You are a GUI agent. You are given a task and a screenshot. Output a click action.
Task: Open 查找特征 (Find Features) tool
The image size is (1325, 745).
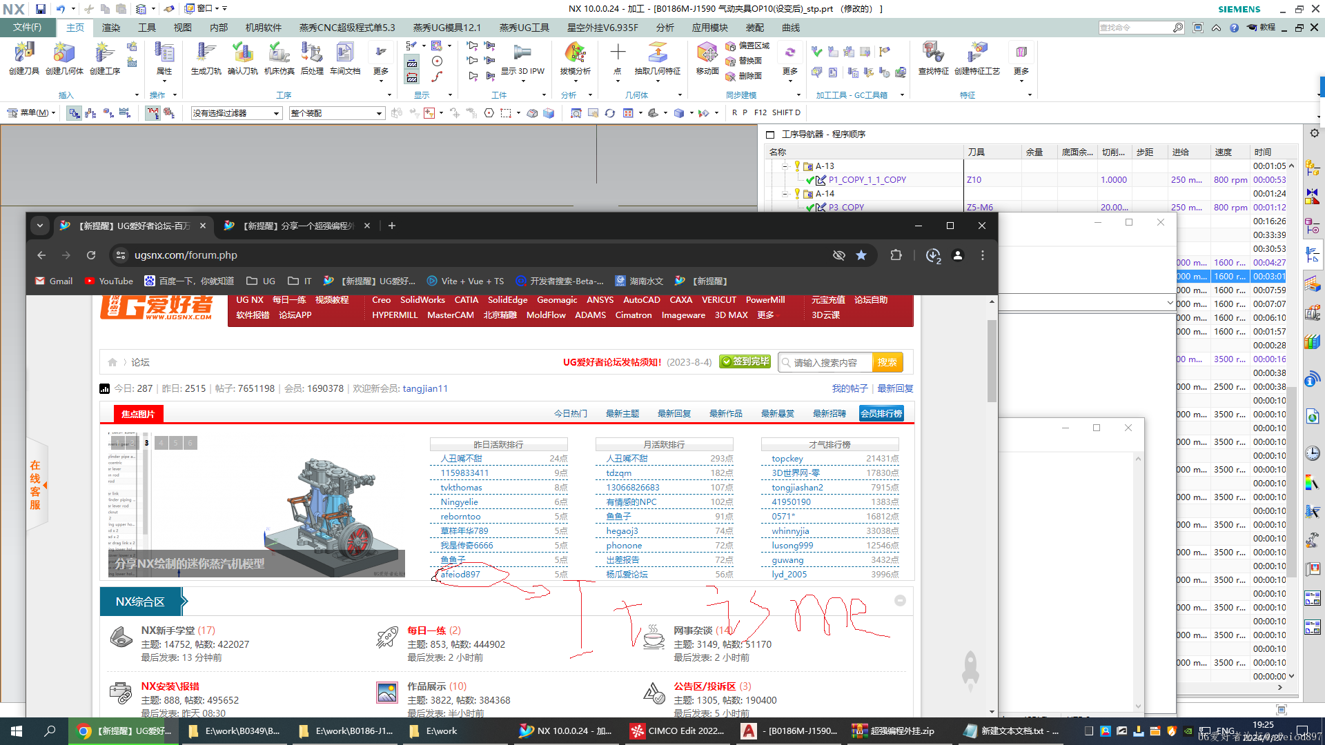(x=934, y=58)
